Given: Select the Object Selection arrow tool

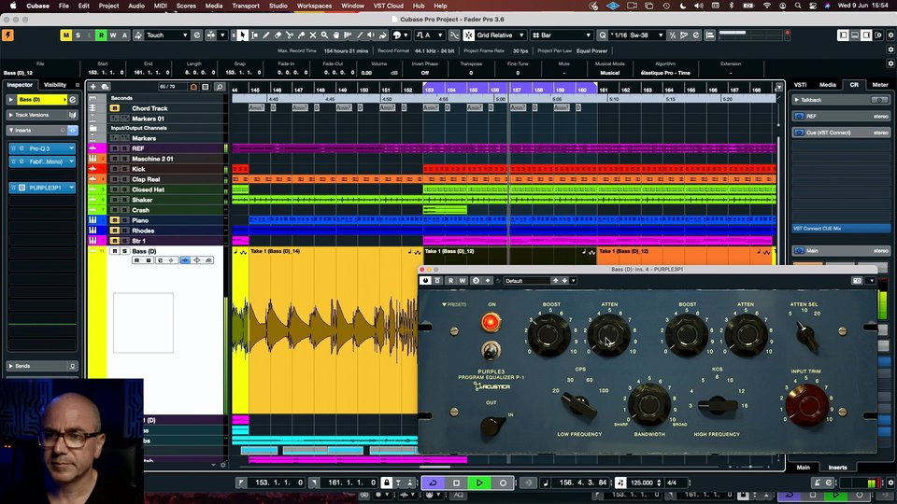Looking at the screenshot, I should point(243,35).
